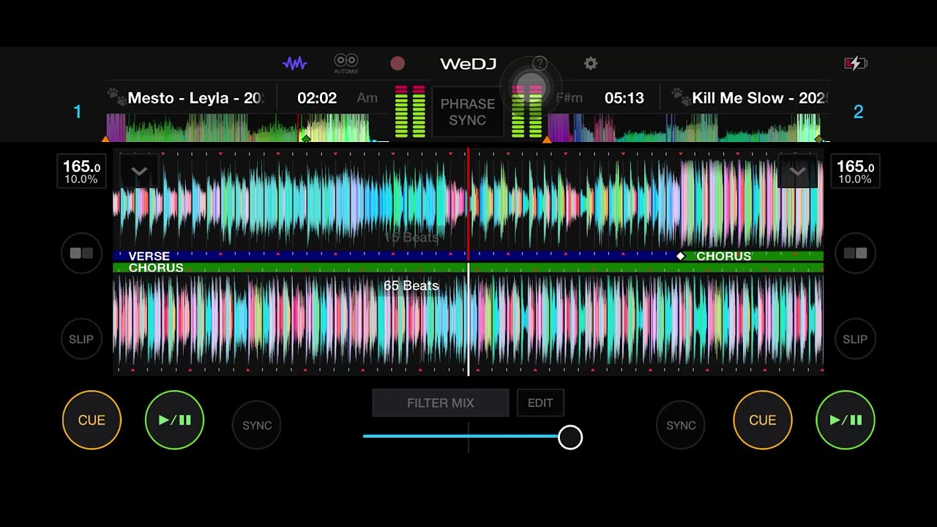
Task: Click the crossfader slider handle
Action: click(570, 437)
